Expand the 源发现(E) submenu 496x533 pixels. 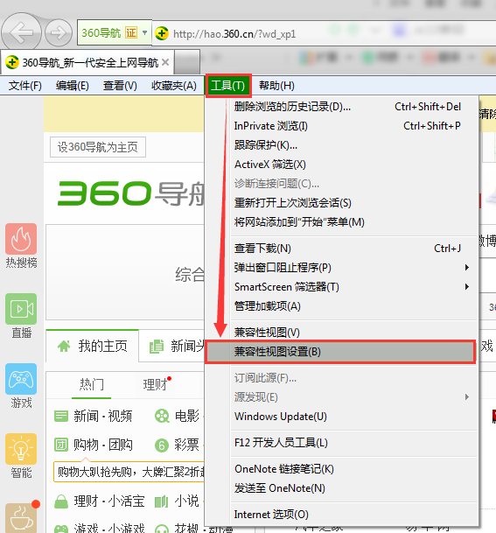(x=467, y=397)
